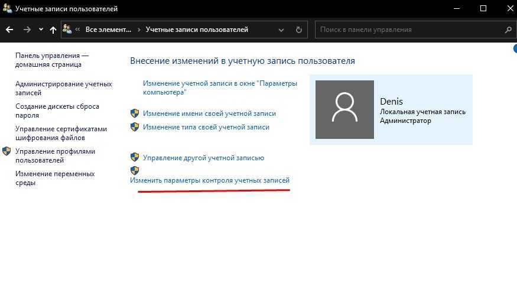The image size is (517, 292).
Task: Click the user accounts icon in address bar
Action: click(x=67, y=30)
